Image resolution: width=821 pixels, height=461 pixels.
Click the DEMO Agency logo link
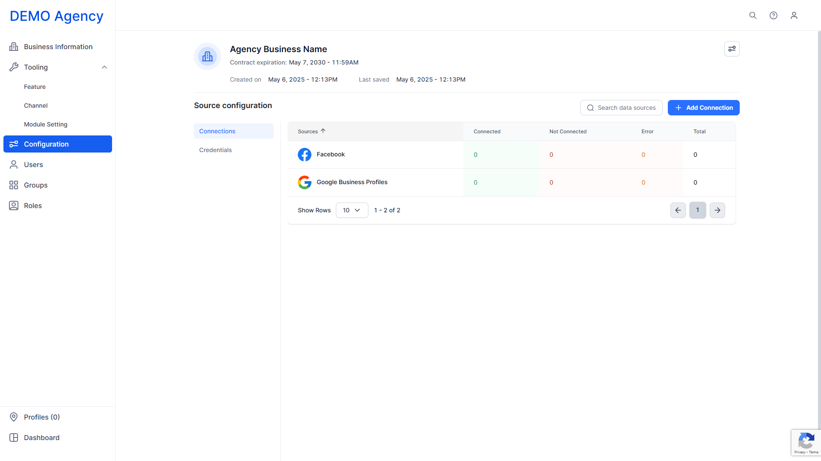pos(56,16)
